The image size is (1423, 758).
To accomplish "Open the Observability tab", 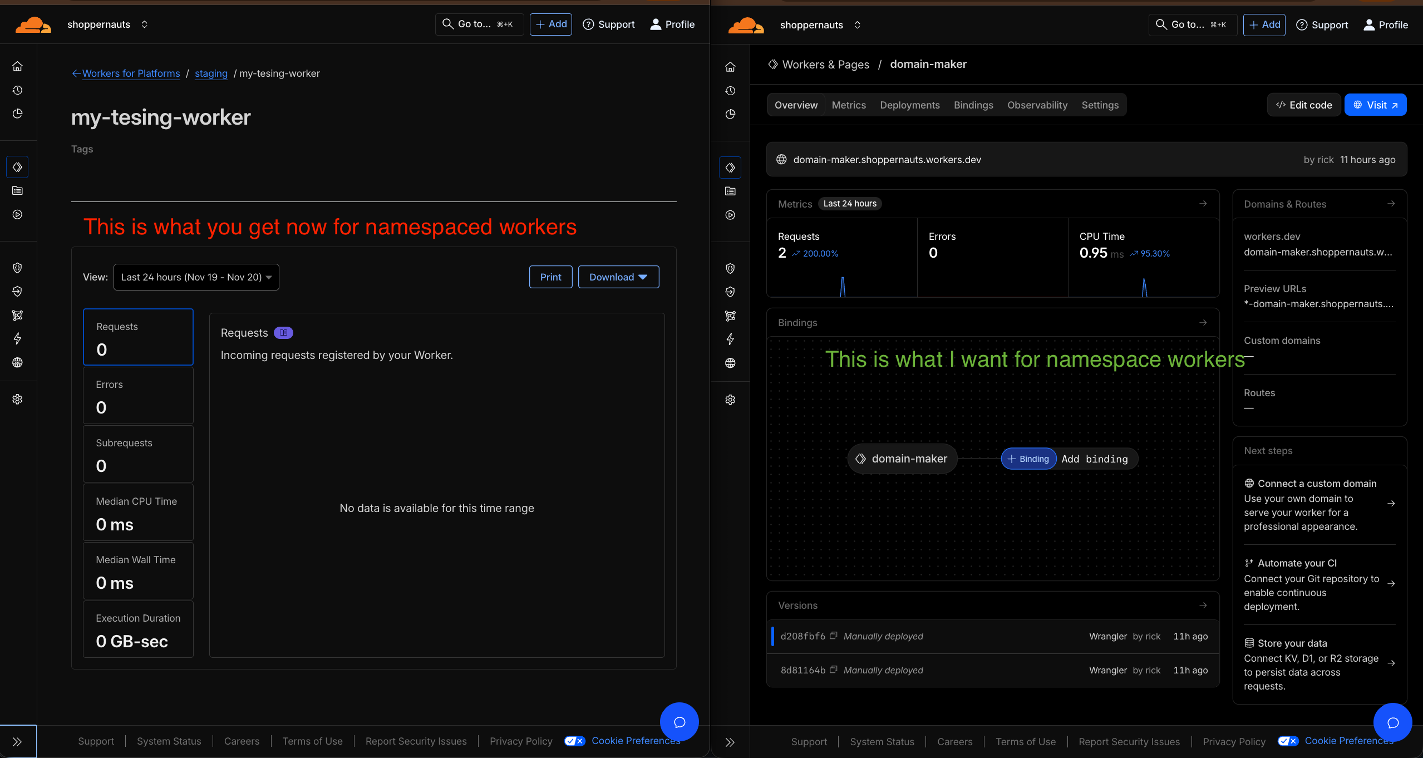I will 1037,105.
